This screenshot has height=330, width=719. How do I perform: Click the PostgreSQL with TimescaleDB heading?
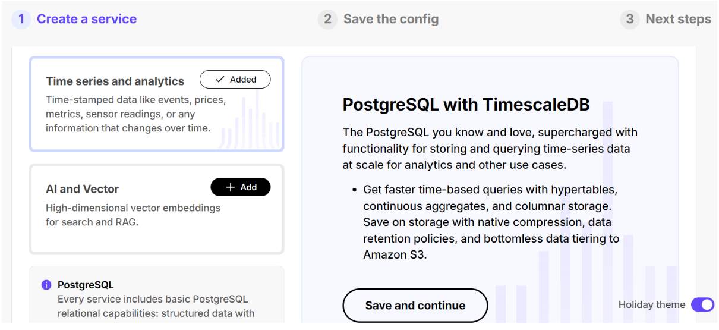pos(466,105)
